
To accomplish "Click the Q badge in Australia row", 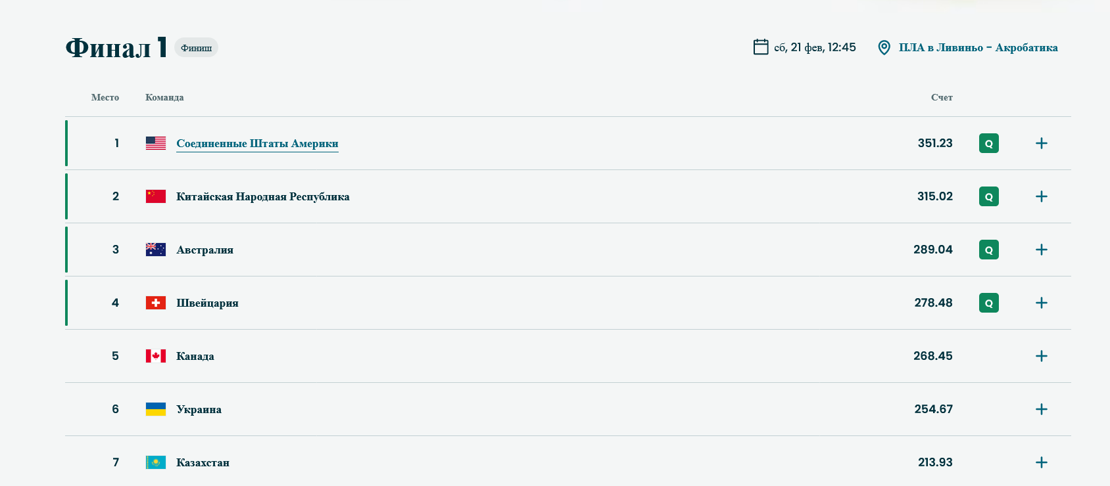I will (x=988, y=250).
